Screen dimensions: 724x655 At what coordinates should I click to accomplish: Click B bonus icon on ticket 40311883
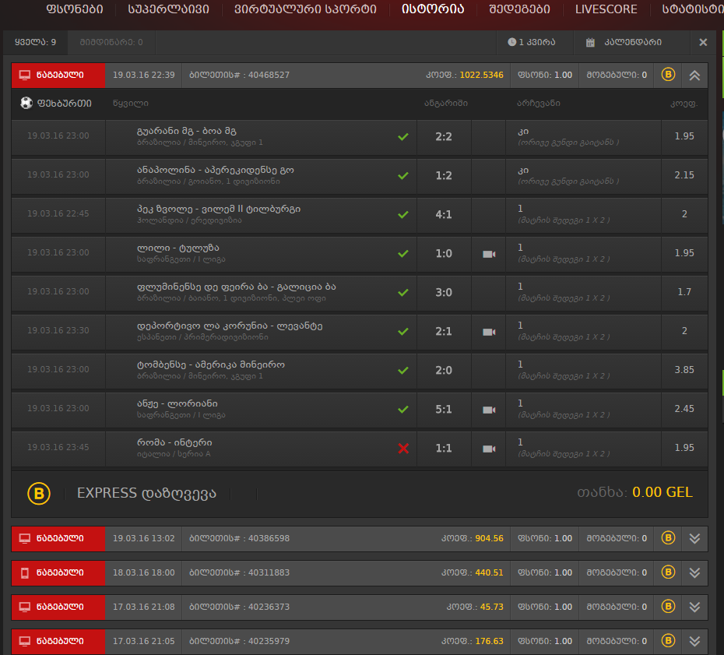point(668,572)
